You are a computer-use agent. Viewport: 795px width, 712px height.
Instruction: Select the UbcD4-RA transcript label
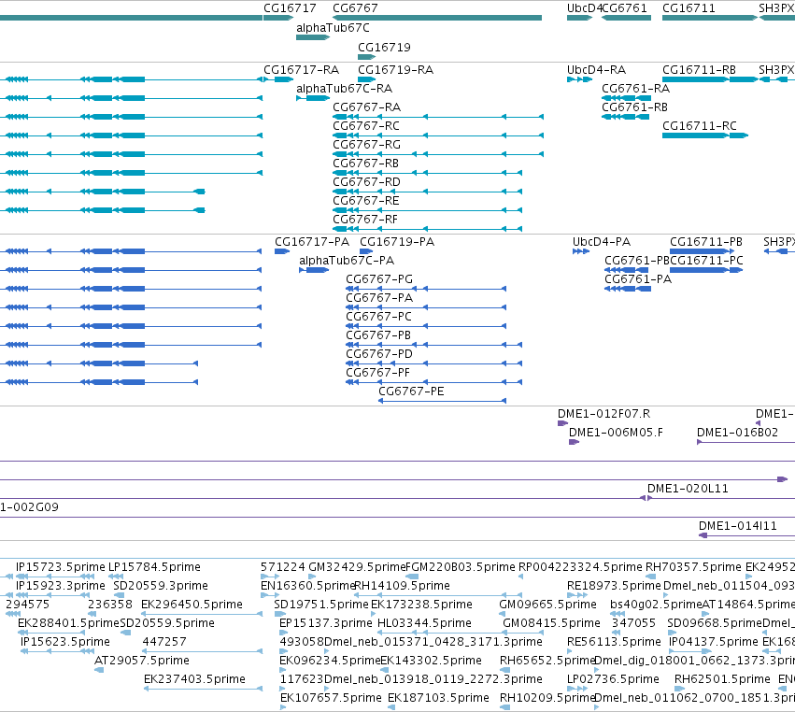(x=596, y=69)
